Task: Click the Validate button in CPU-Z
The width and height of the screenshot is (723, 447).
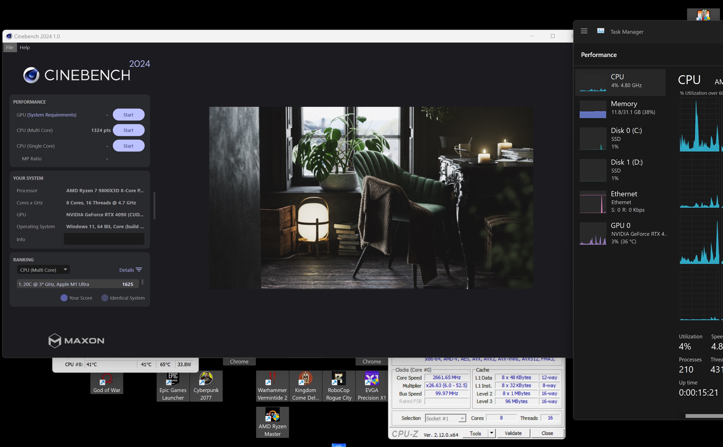Action: [513, 433]
